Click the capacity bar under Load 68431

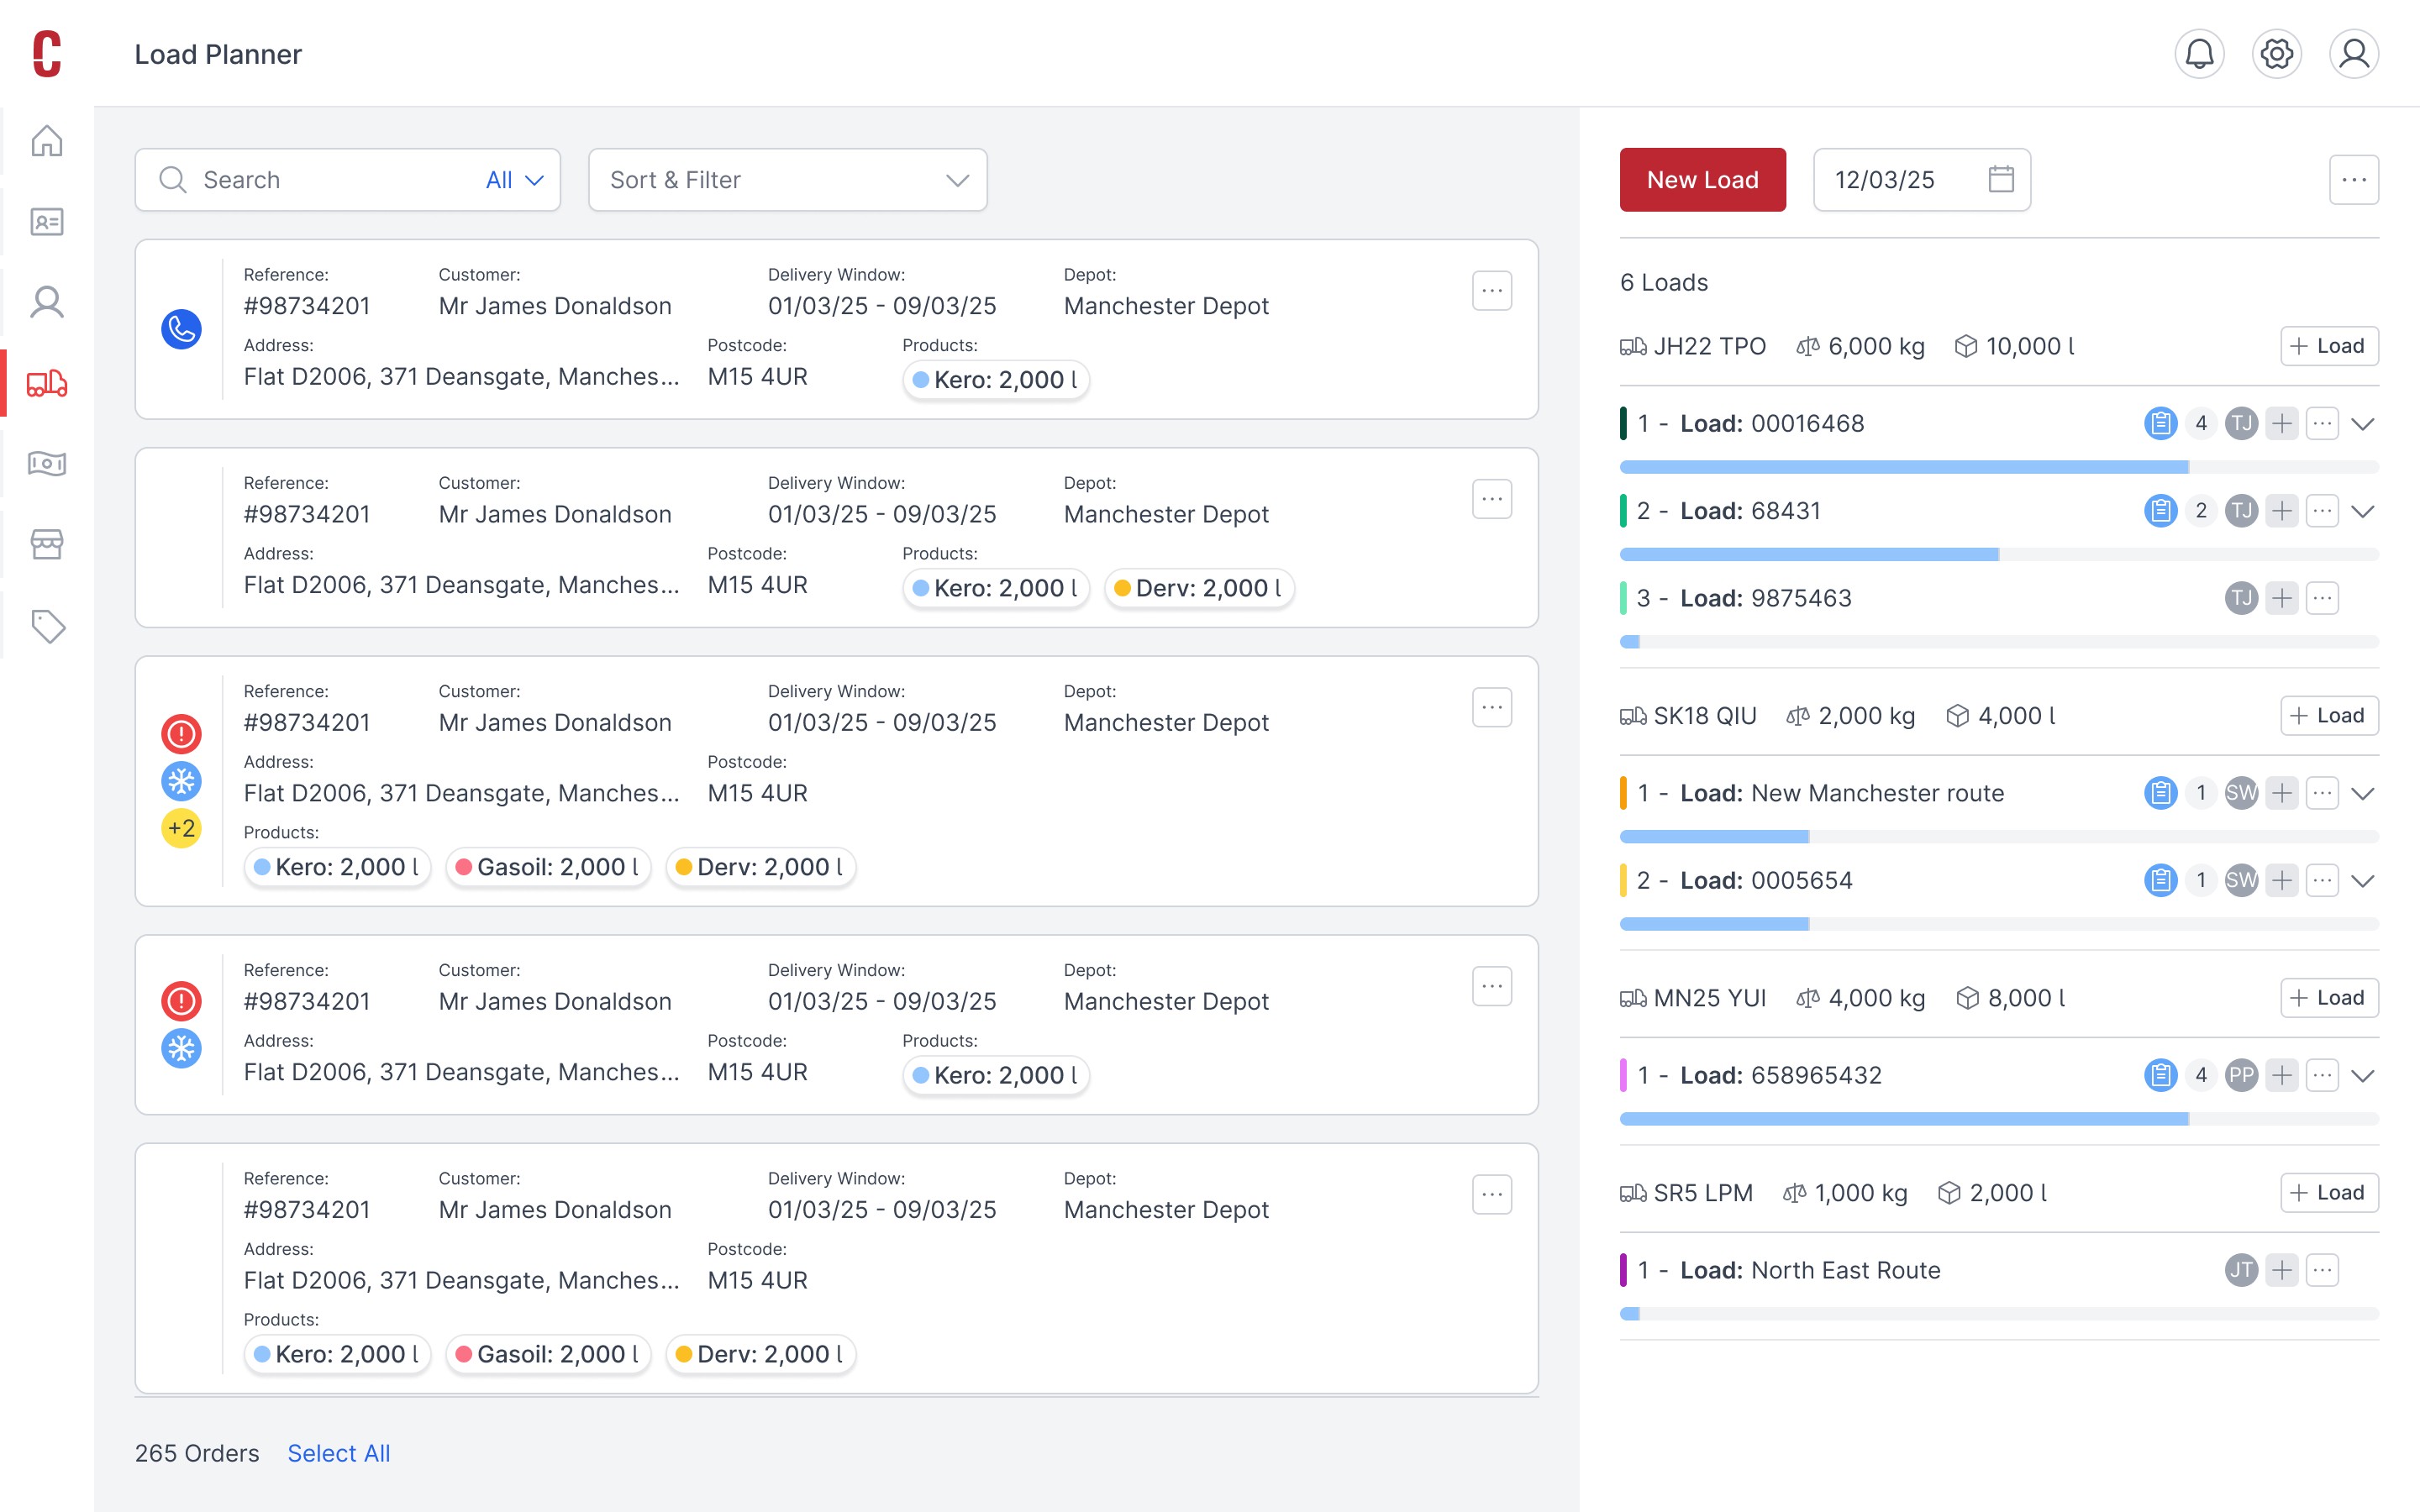coord(1999,554)
